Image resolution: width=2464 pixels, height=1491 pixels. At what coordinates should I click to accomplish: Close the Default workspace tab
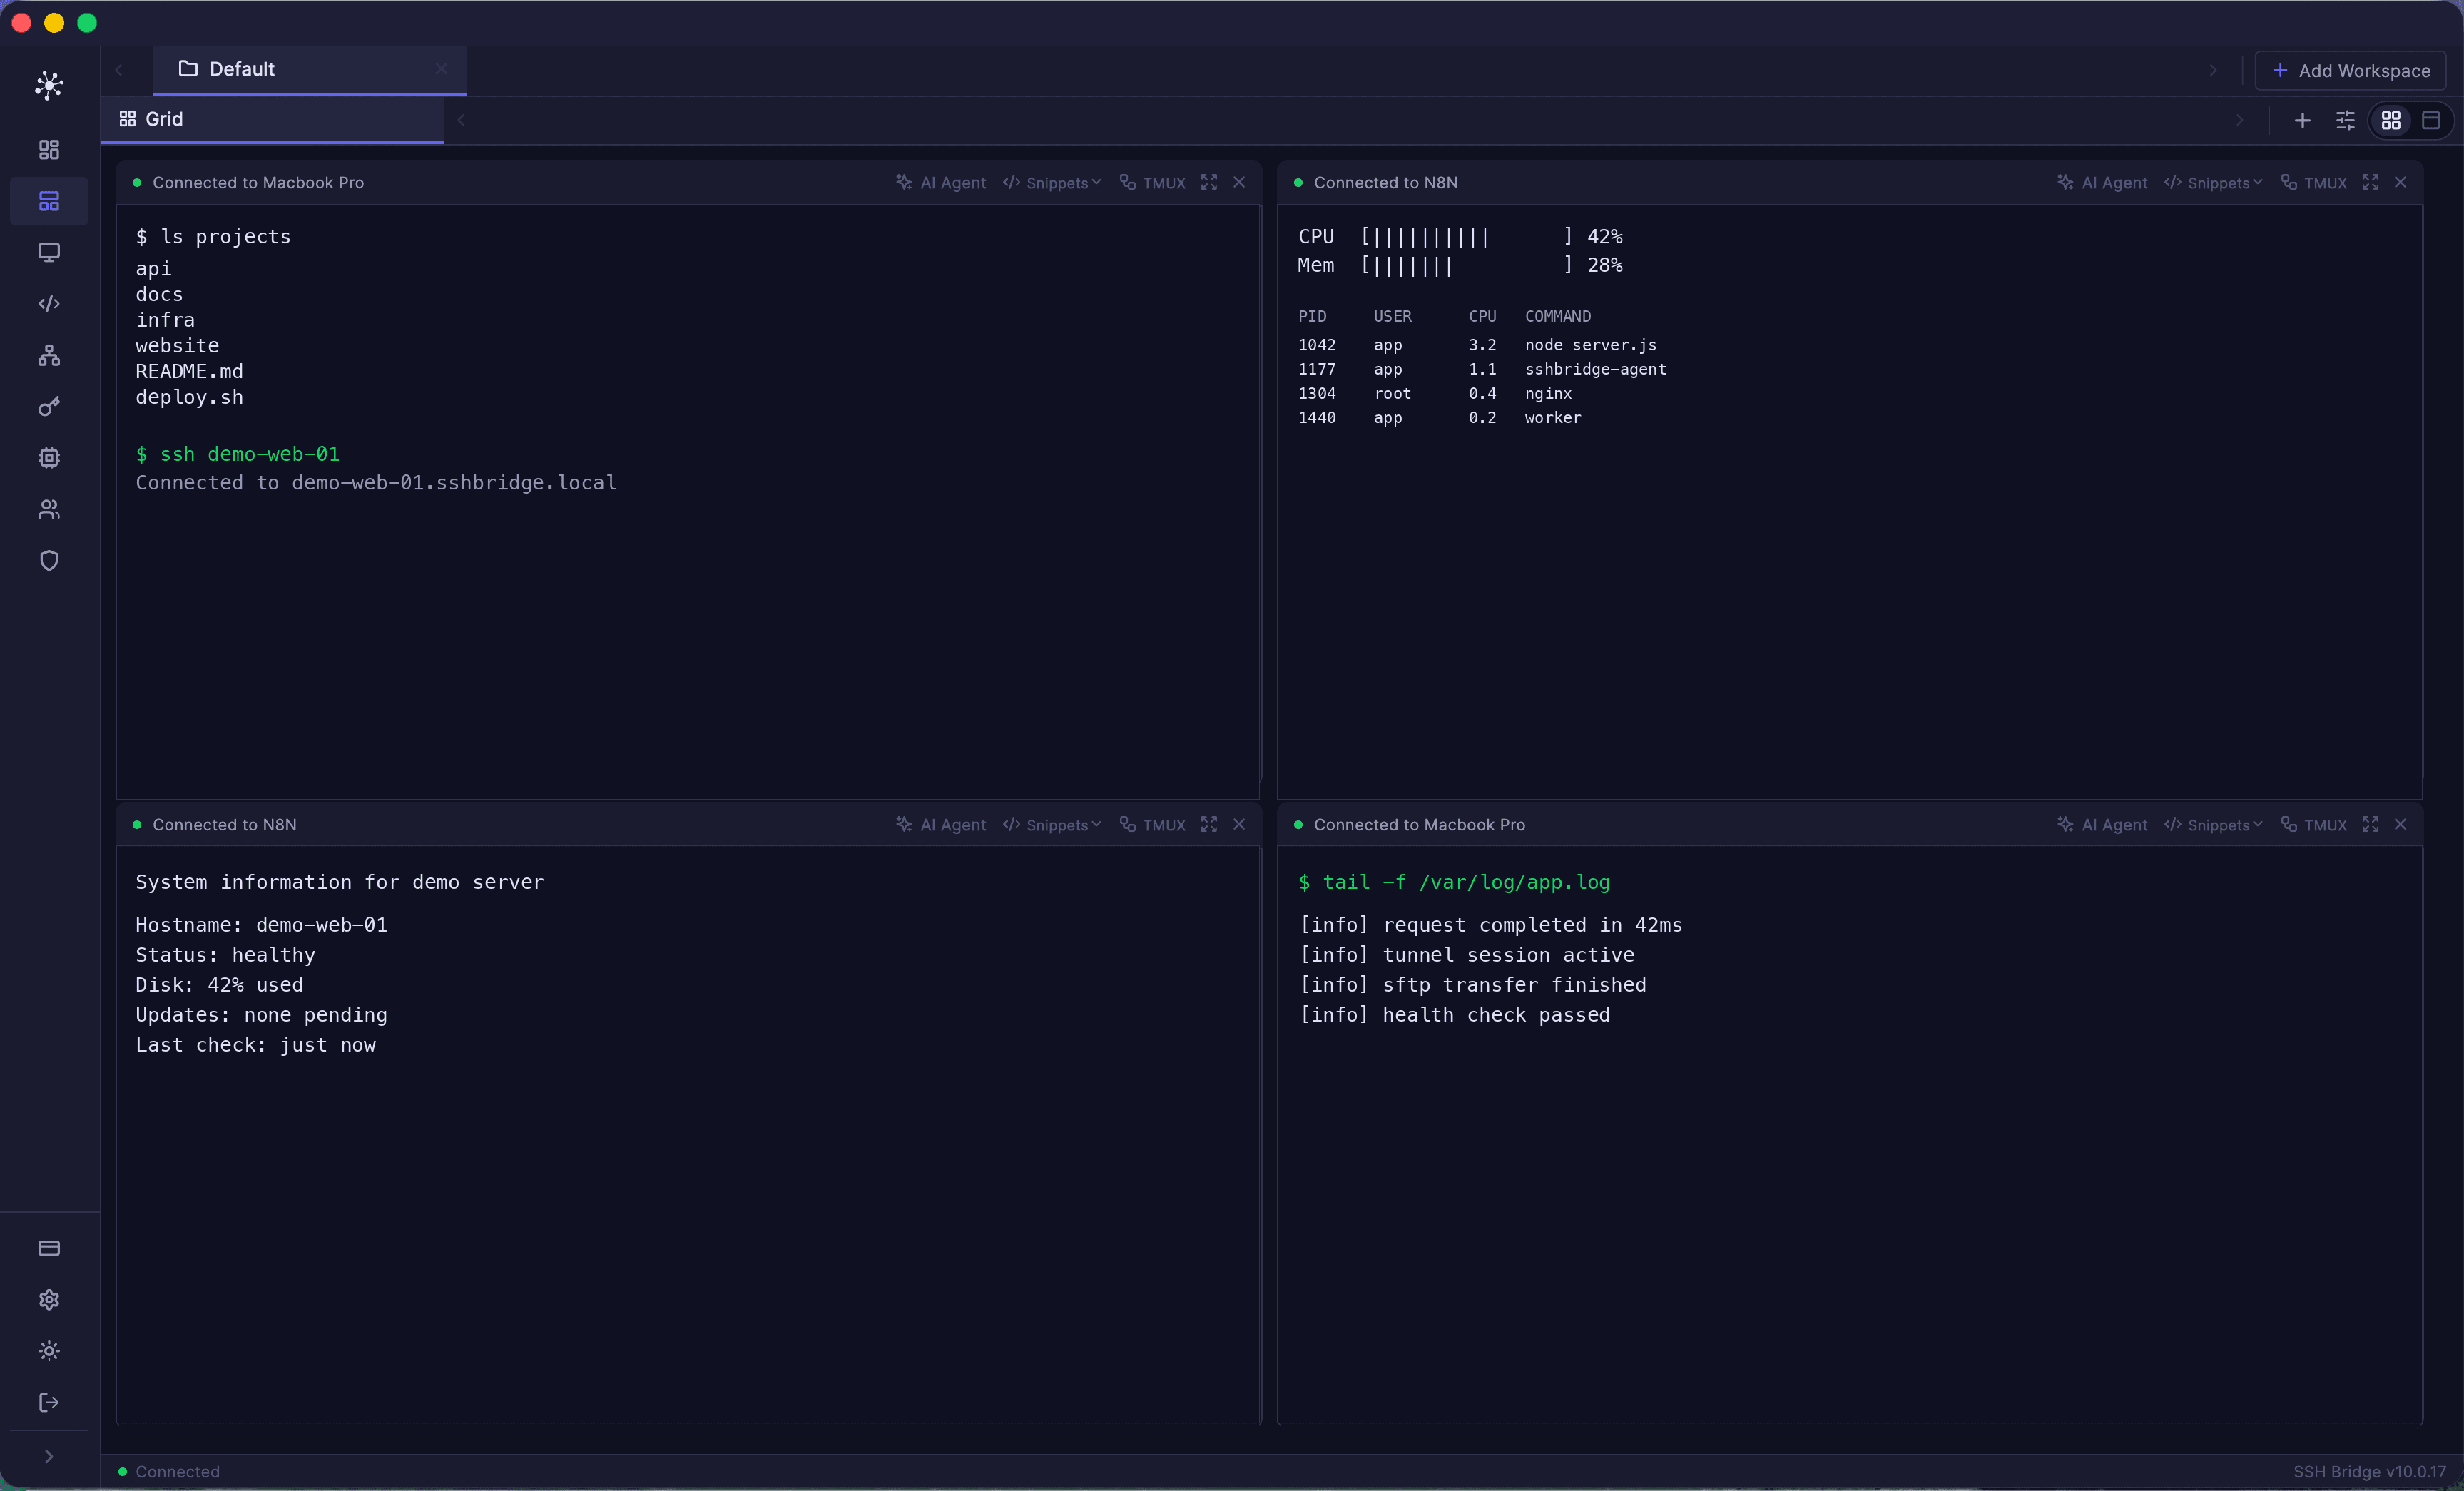pyautogui.click(x=441, y=69)
